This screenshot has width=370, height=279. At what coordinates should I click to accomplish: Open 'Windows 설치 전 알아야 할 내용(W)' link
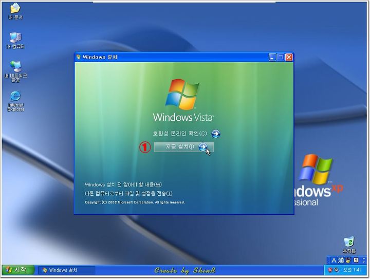point(123,184)
